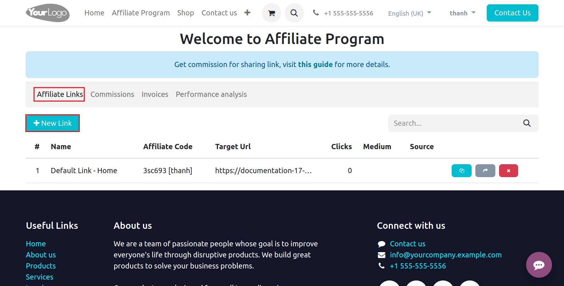
Task: Click the header phone number +1 555-555-5556
Action: click(x=348, y=13)
